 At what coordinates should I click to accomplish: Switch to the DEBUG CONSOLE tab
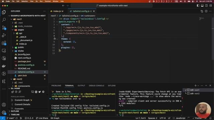click(x=97, y=86)
